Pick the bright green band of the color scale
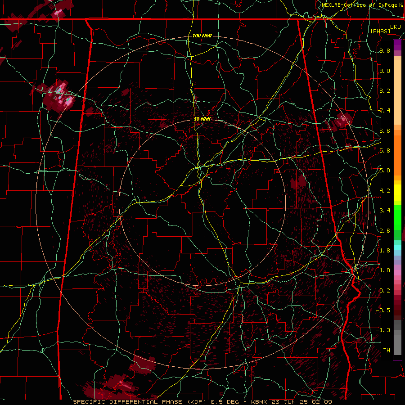Image resolution: width=405 pixels, height=405 pixels. pos(397,217)
